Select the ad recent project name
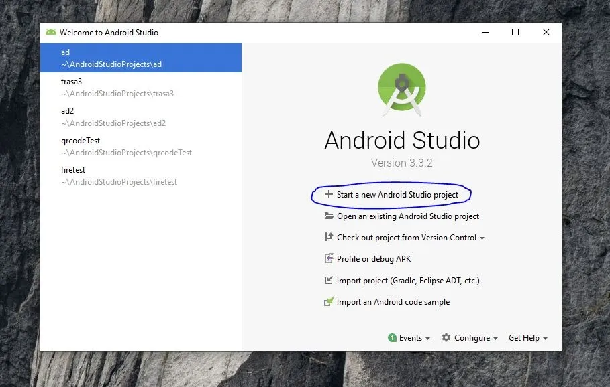The height and width of the screenshot is (387, 610). pyautogui.click(x=65, y=52)
